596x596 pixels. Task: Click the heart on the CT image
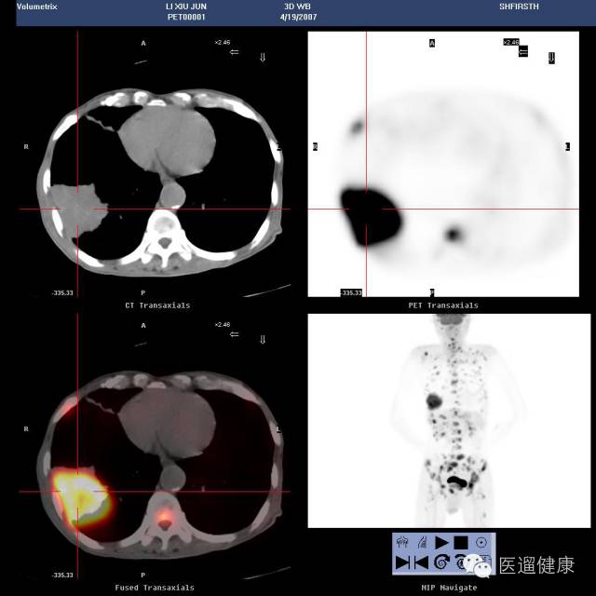[168, 140]
